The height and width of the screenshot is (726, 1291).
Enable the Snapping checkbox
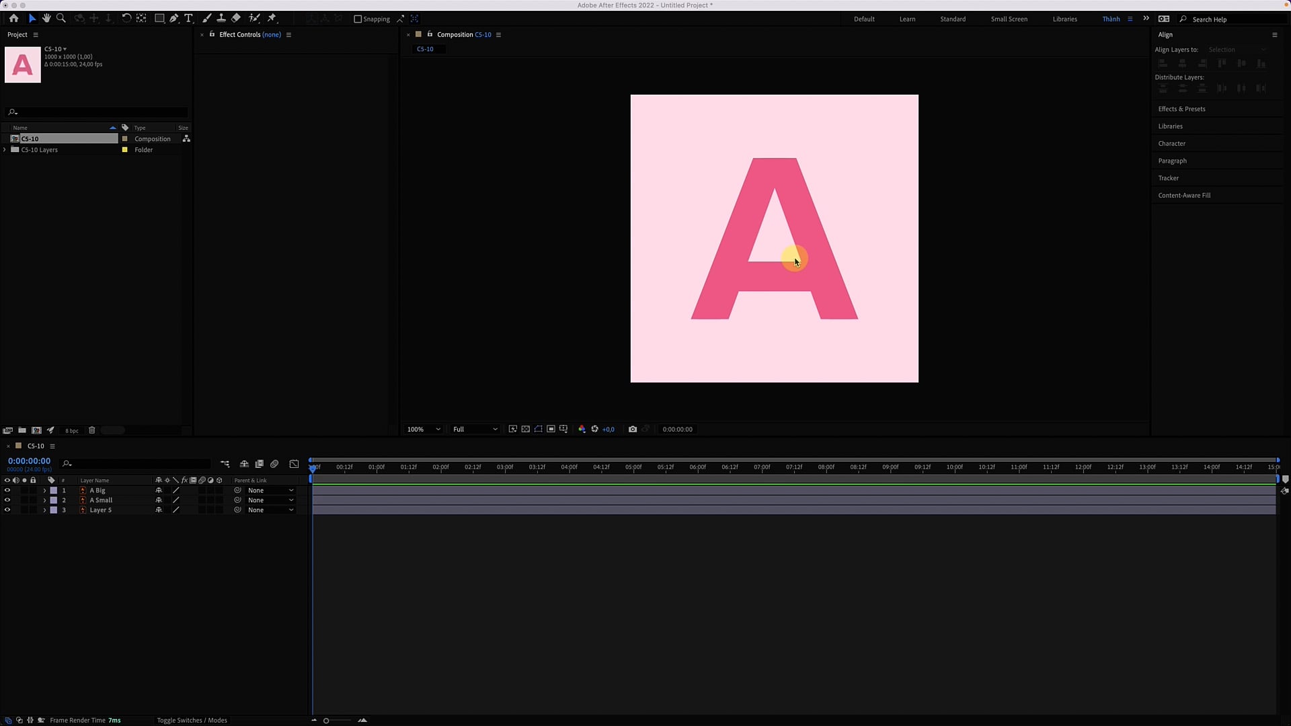tap(358, 19)
